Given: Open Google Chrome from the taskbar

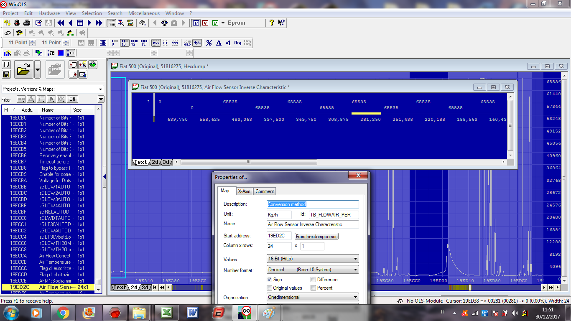Looking at the screenshot, I should pyautogui.click(x=63, y=313).
